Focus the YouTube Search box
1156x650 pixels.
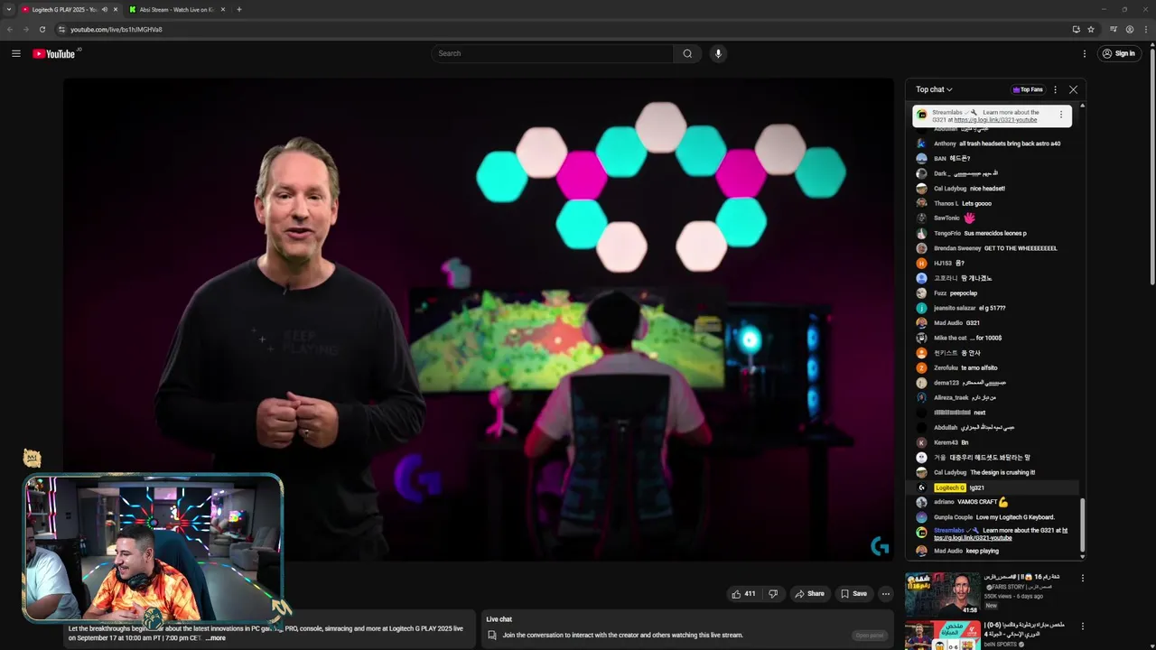coord(553,53)
